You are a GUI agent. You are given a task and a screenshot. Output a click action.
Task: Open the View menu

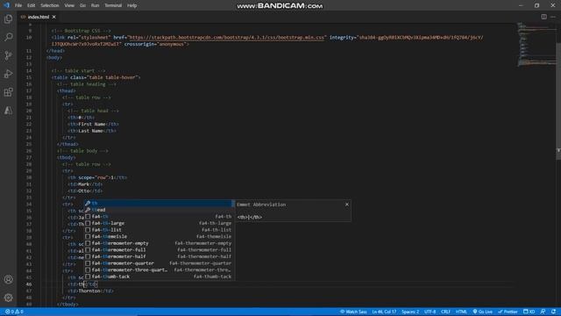(69, 5)
